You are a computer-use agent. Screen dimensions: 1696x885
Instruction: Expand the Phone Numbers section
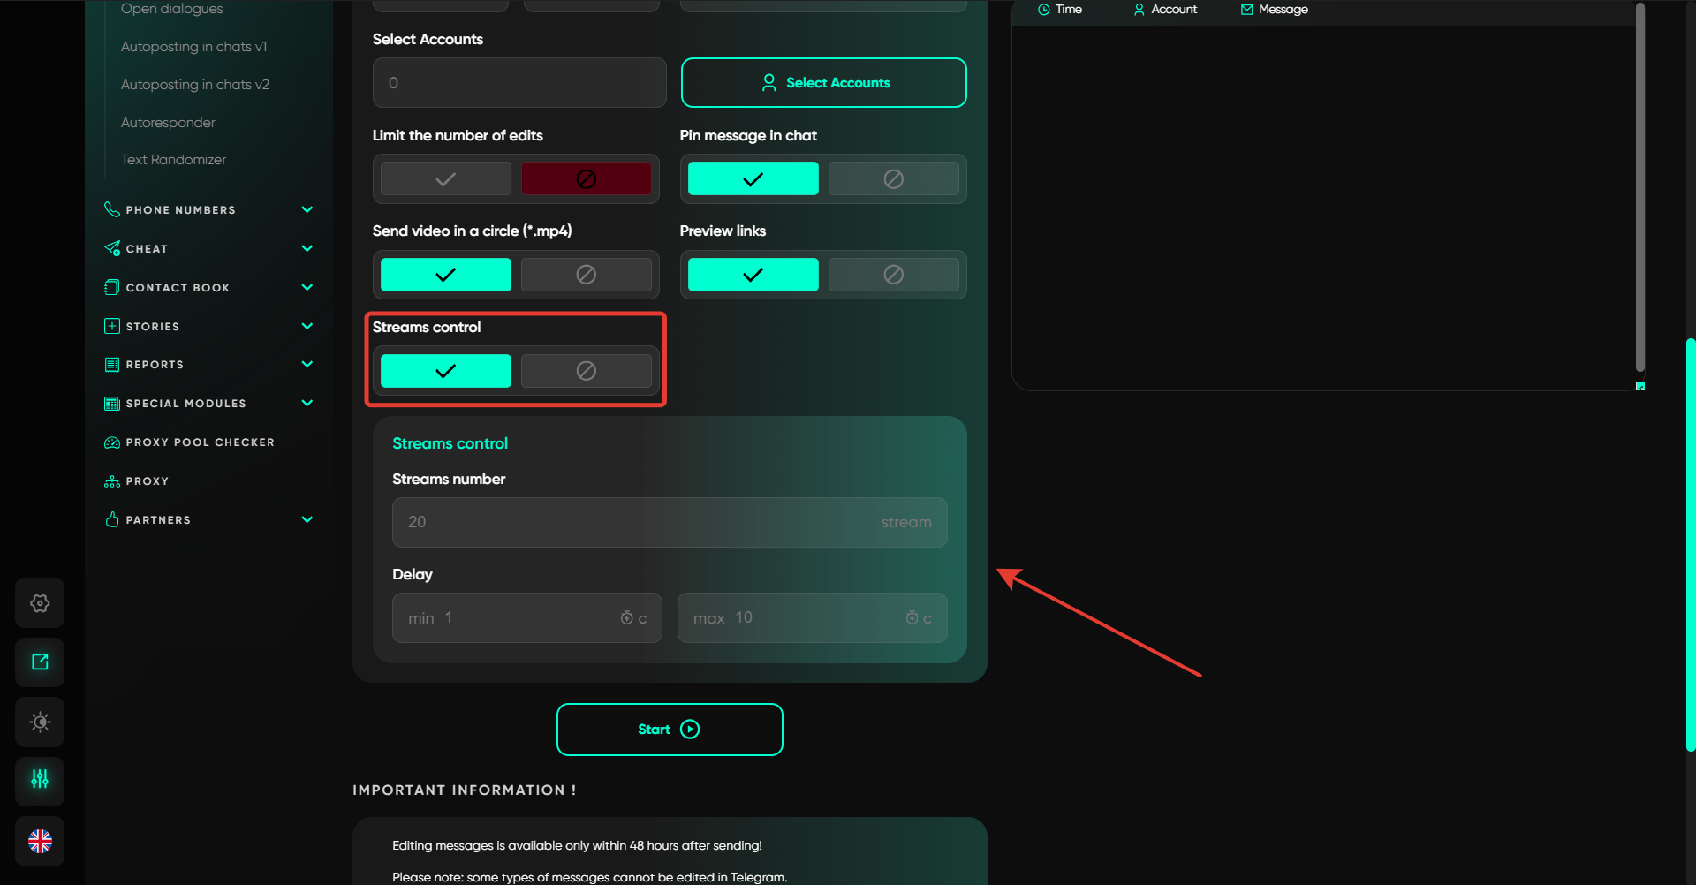pos(307,210)
